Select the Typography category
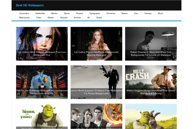193x129 pixels. (x=95, y=13)
